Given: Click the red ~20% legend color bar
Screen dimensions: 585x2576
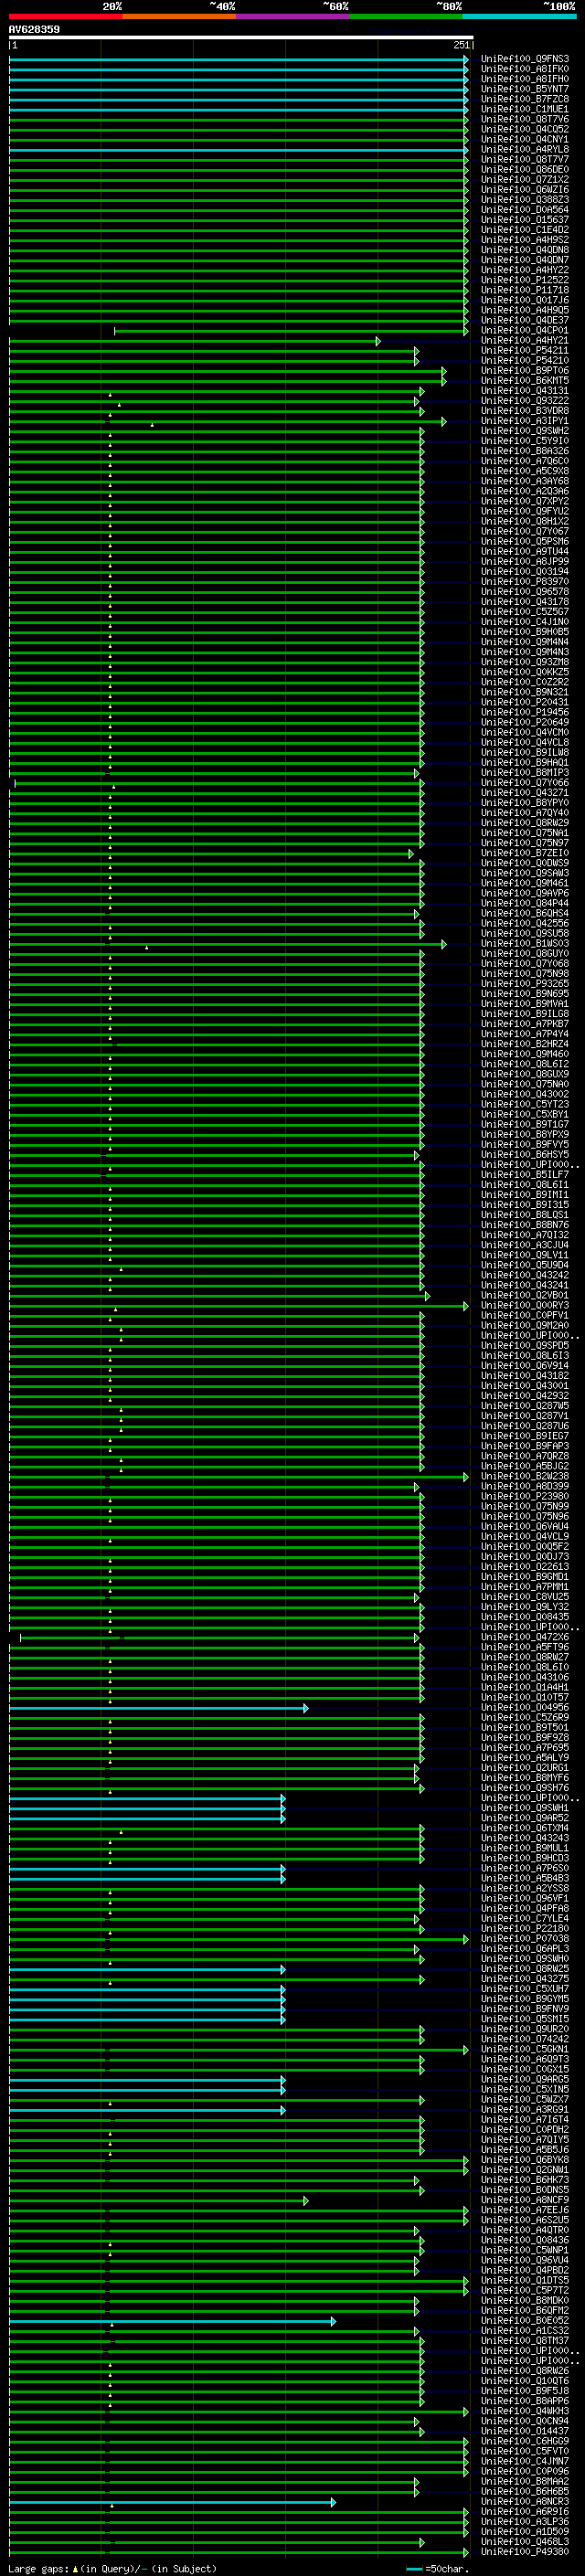Looking at the screenshot, I should (x=66, y=16).
